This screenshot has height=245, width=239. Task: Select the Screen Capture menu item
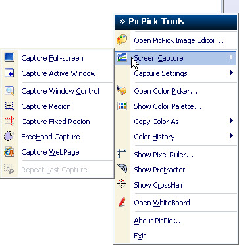pyautogui.click(x=175, y=58)
